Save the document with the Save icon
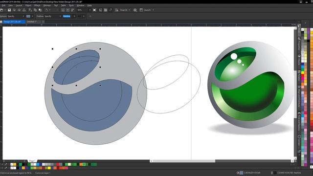Image resolution: width=313 pixels, height=176 pixels. (x=9, y=10)
